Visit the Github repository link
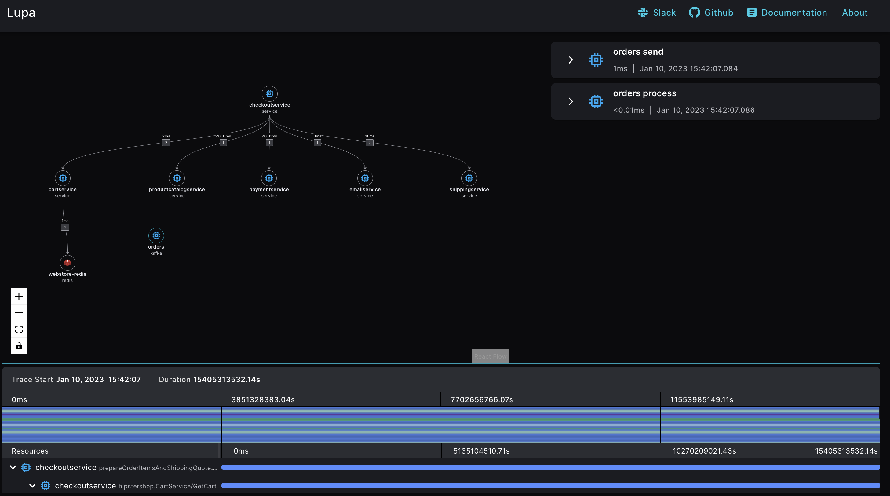The width and height of the screenshot is (890, 496). tap(711, 13)
